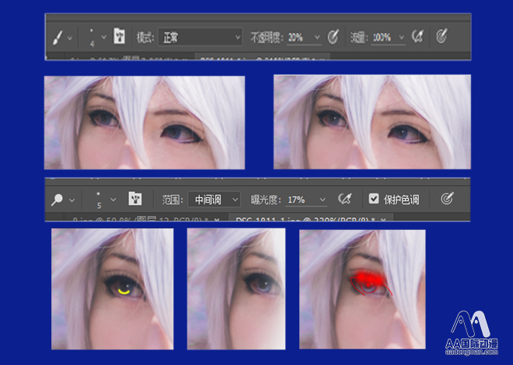Open dodge tool brush settings panel icon
513x365 pixels.
[134, 199]
